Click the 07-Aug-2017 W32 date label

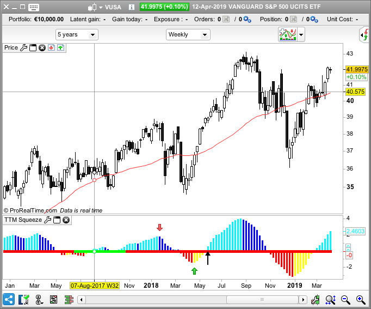[x=95, y=286]
